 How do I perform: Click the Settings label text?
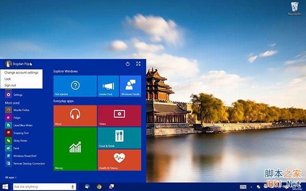(18, 95)
